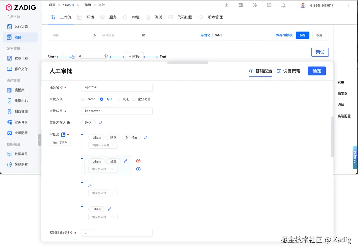Click the 调试 button
This screenshot has height=251, width=358.
point(320,52)
